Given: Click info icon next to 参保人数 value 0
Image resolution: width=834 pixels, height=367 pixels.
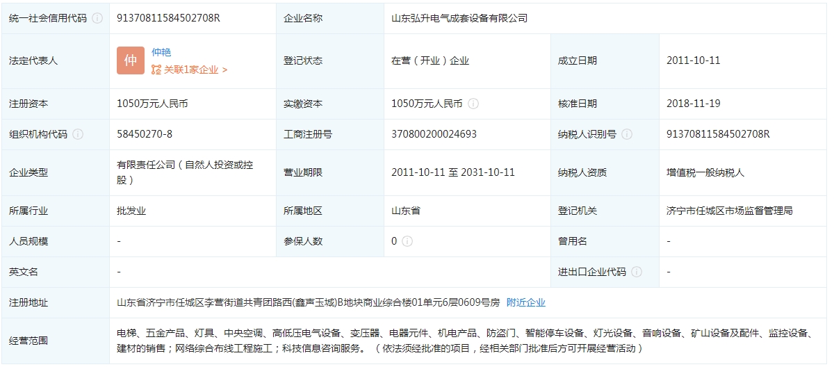Looking at the screenshot, I should [x=407, y=241].
